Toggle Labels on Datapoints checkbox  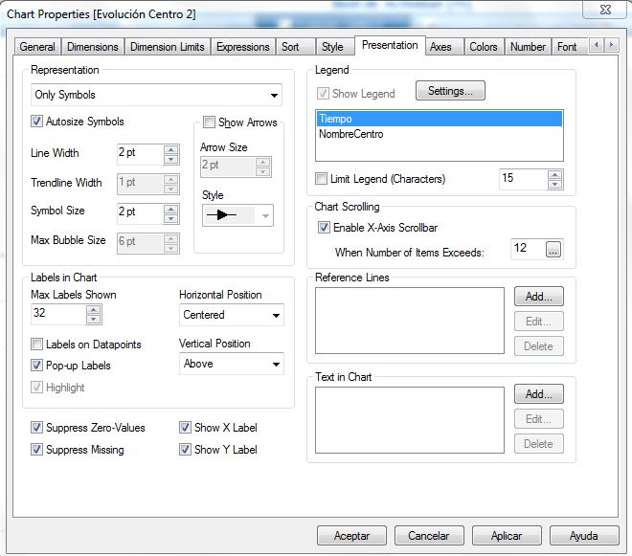click(37, 345)
